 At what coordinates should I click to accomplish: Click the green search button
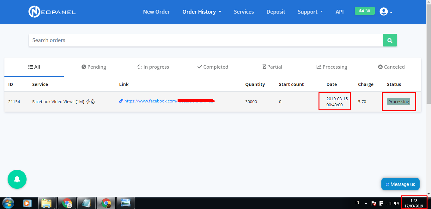(x=390, y=40)
